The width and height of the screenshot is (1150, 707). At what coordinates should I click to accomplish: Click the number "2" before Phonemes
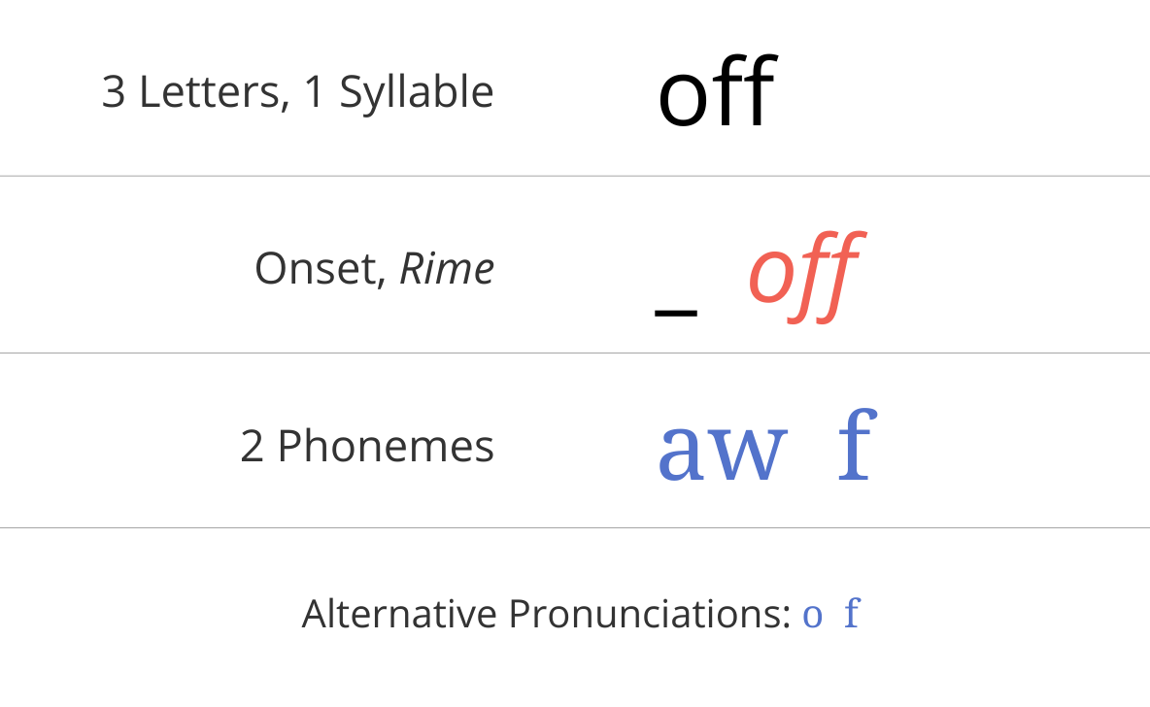(x=252, y=447)
